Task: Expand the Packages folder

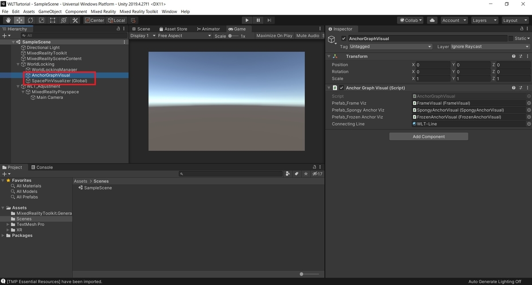Action: (x=3, y=235)
